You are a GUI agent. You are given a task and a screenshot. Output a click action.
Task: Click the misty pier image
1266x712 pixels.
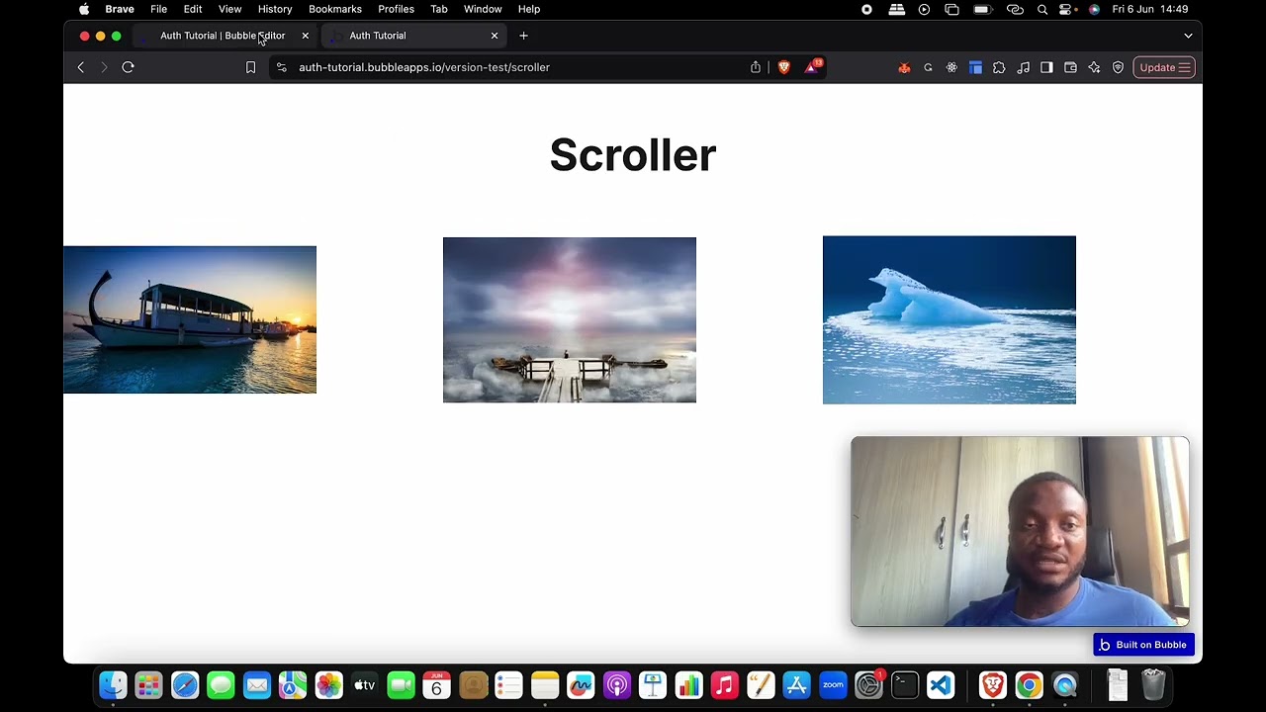[x=570, y=320]
